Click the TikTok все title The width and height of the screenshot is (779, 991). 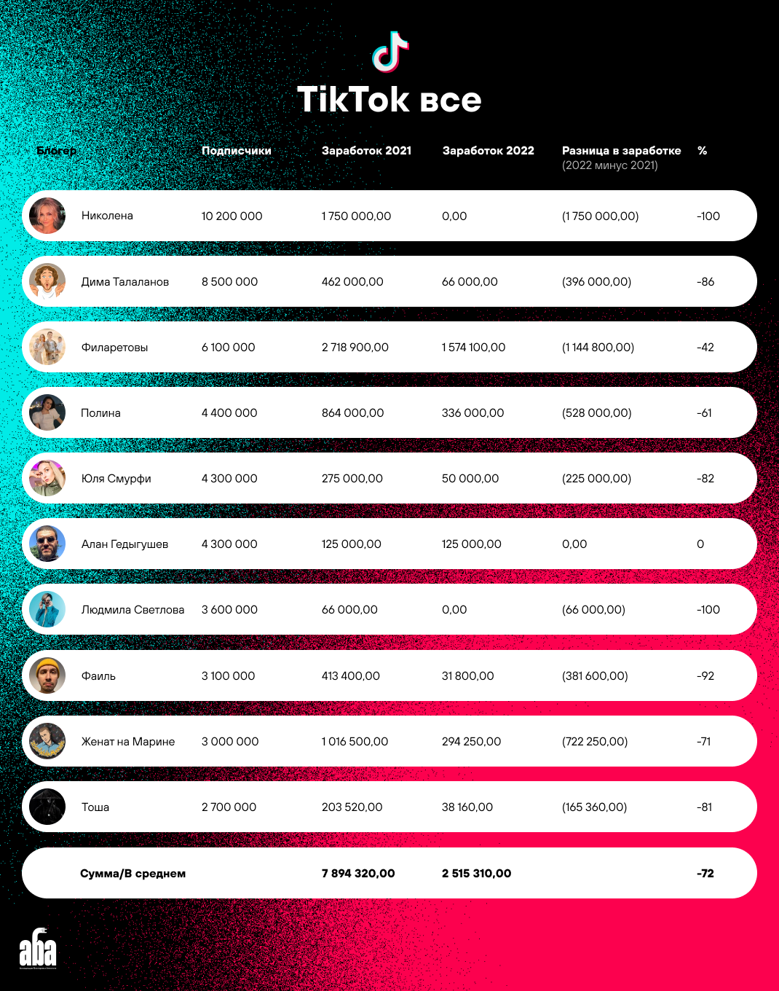[389, 100]
